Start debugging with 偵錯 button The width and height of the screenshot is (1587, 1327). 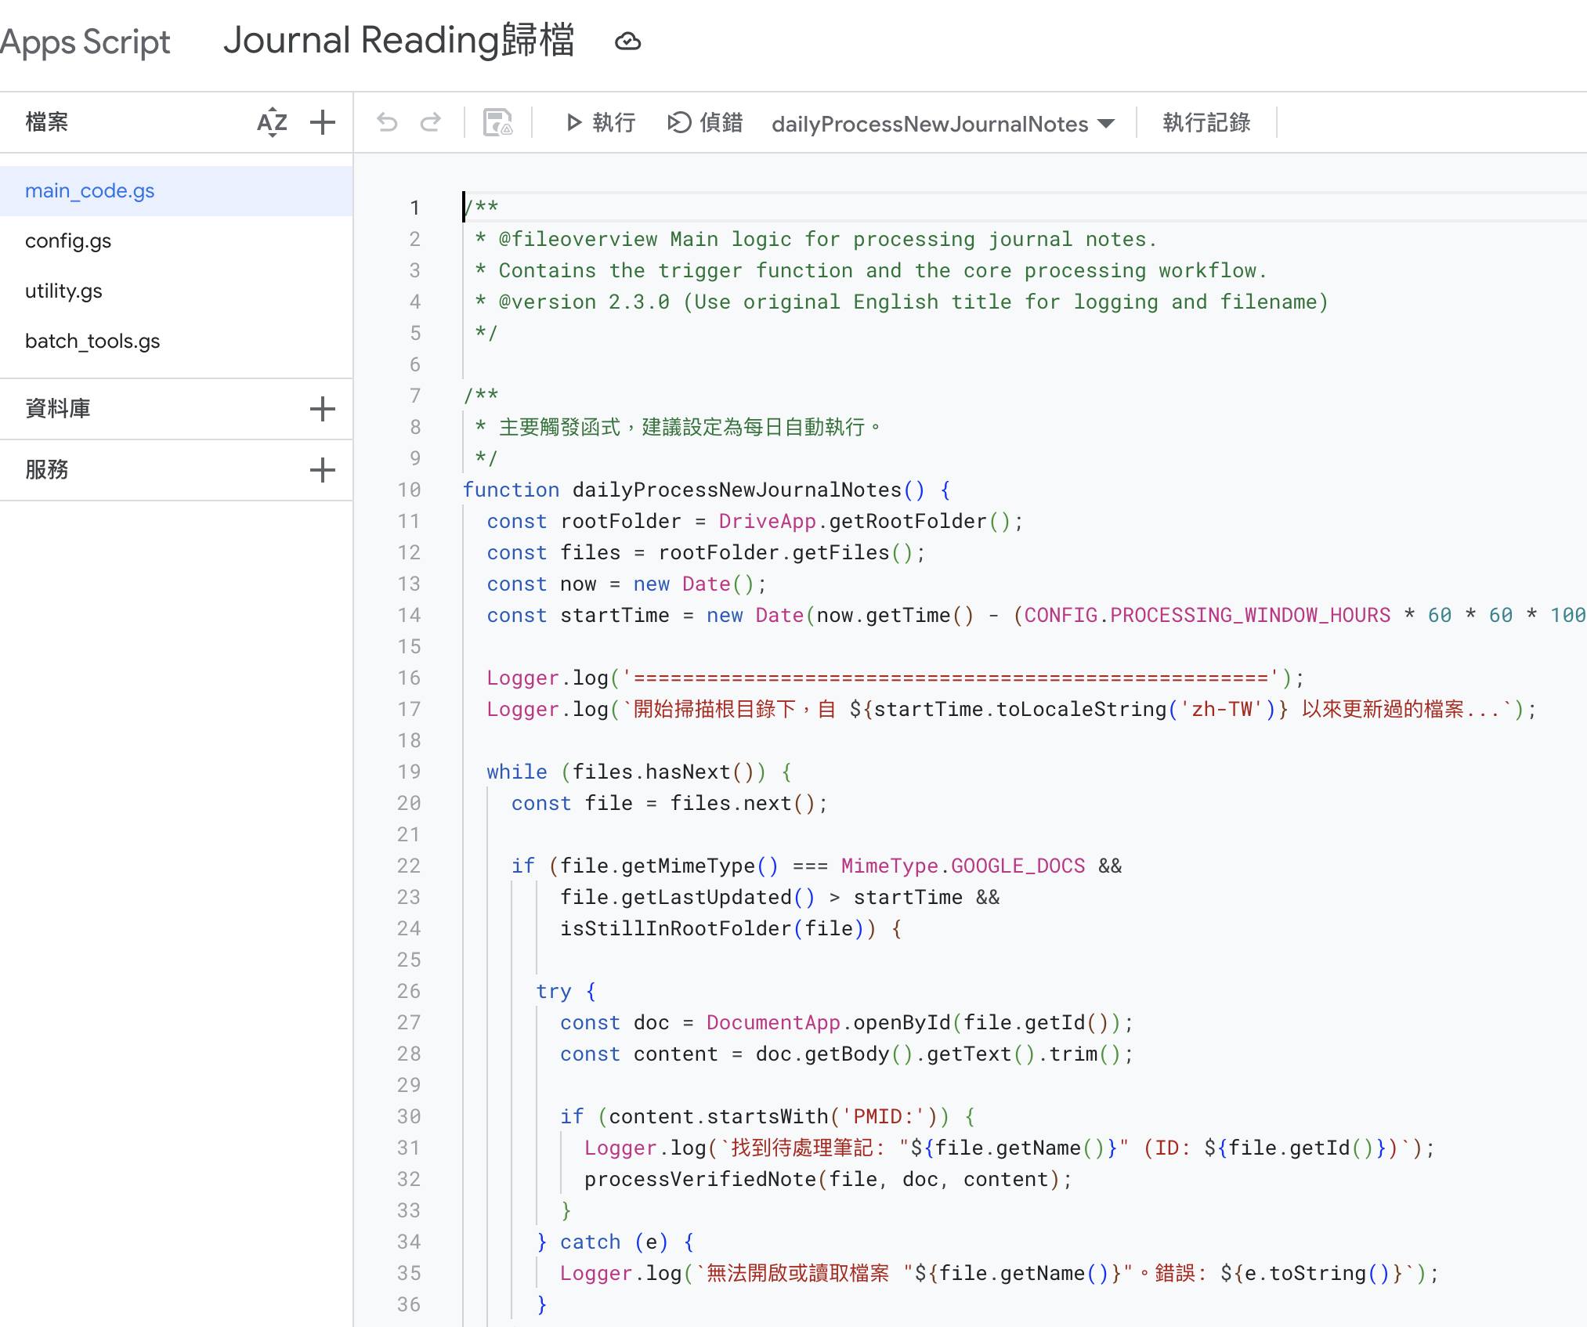click(x=705, y=123)
